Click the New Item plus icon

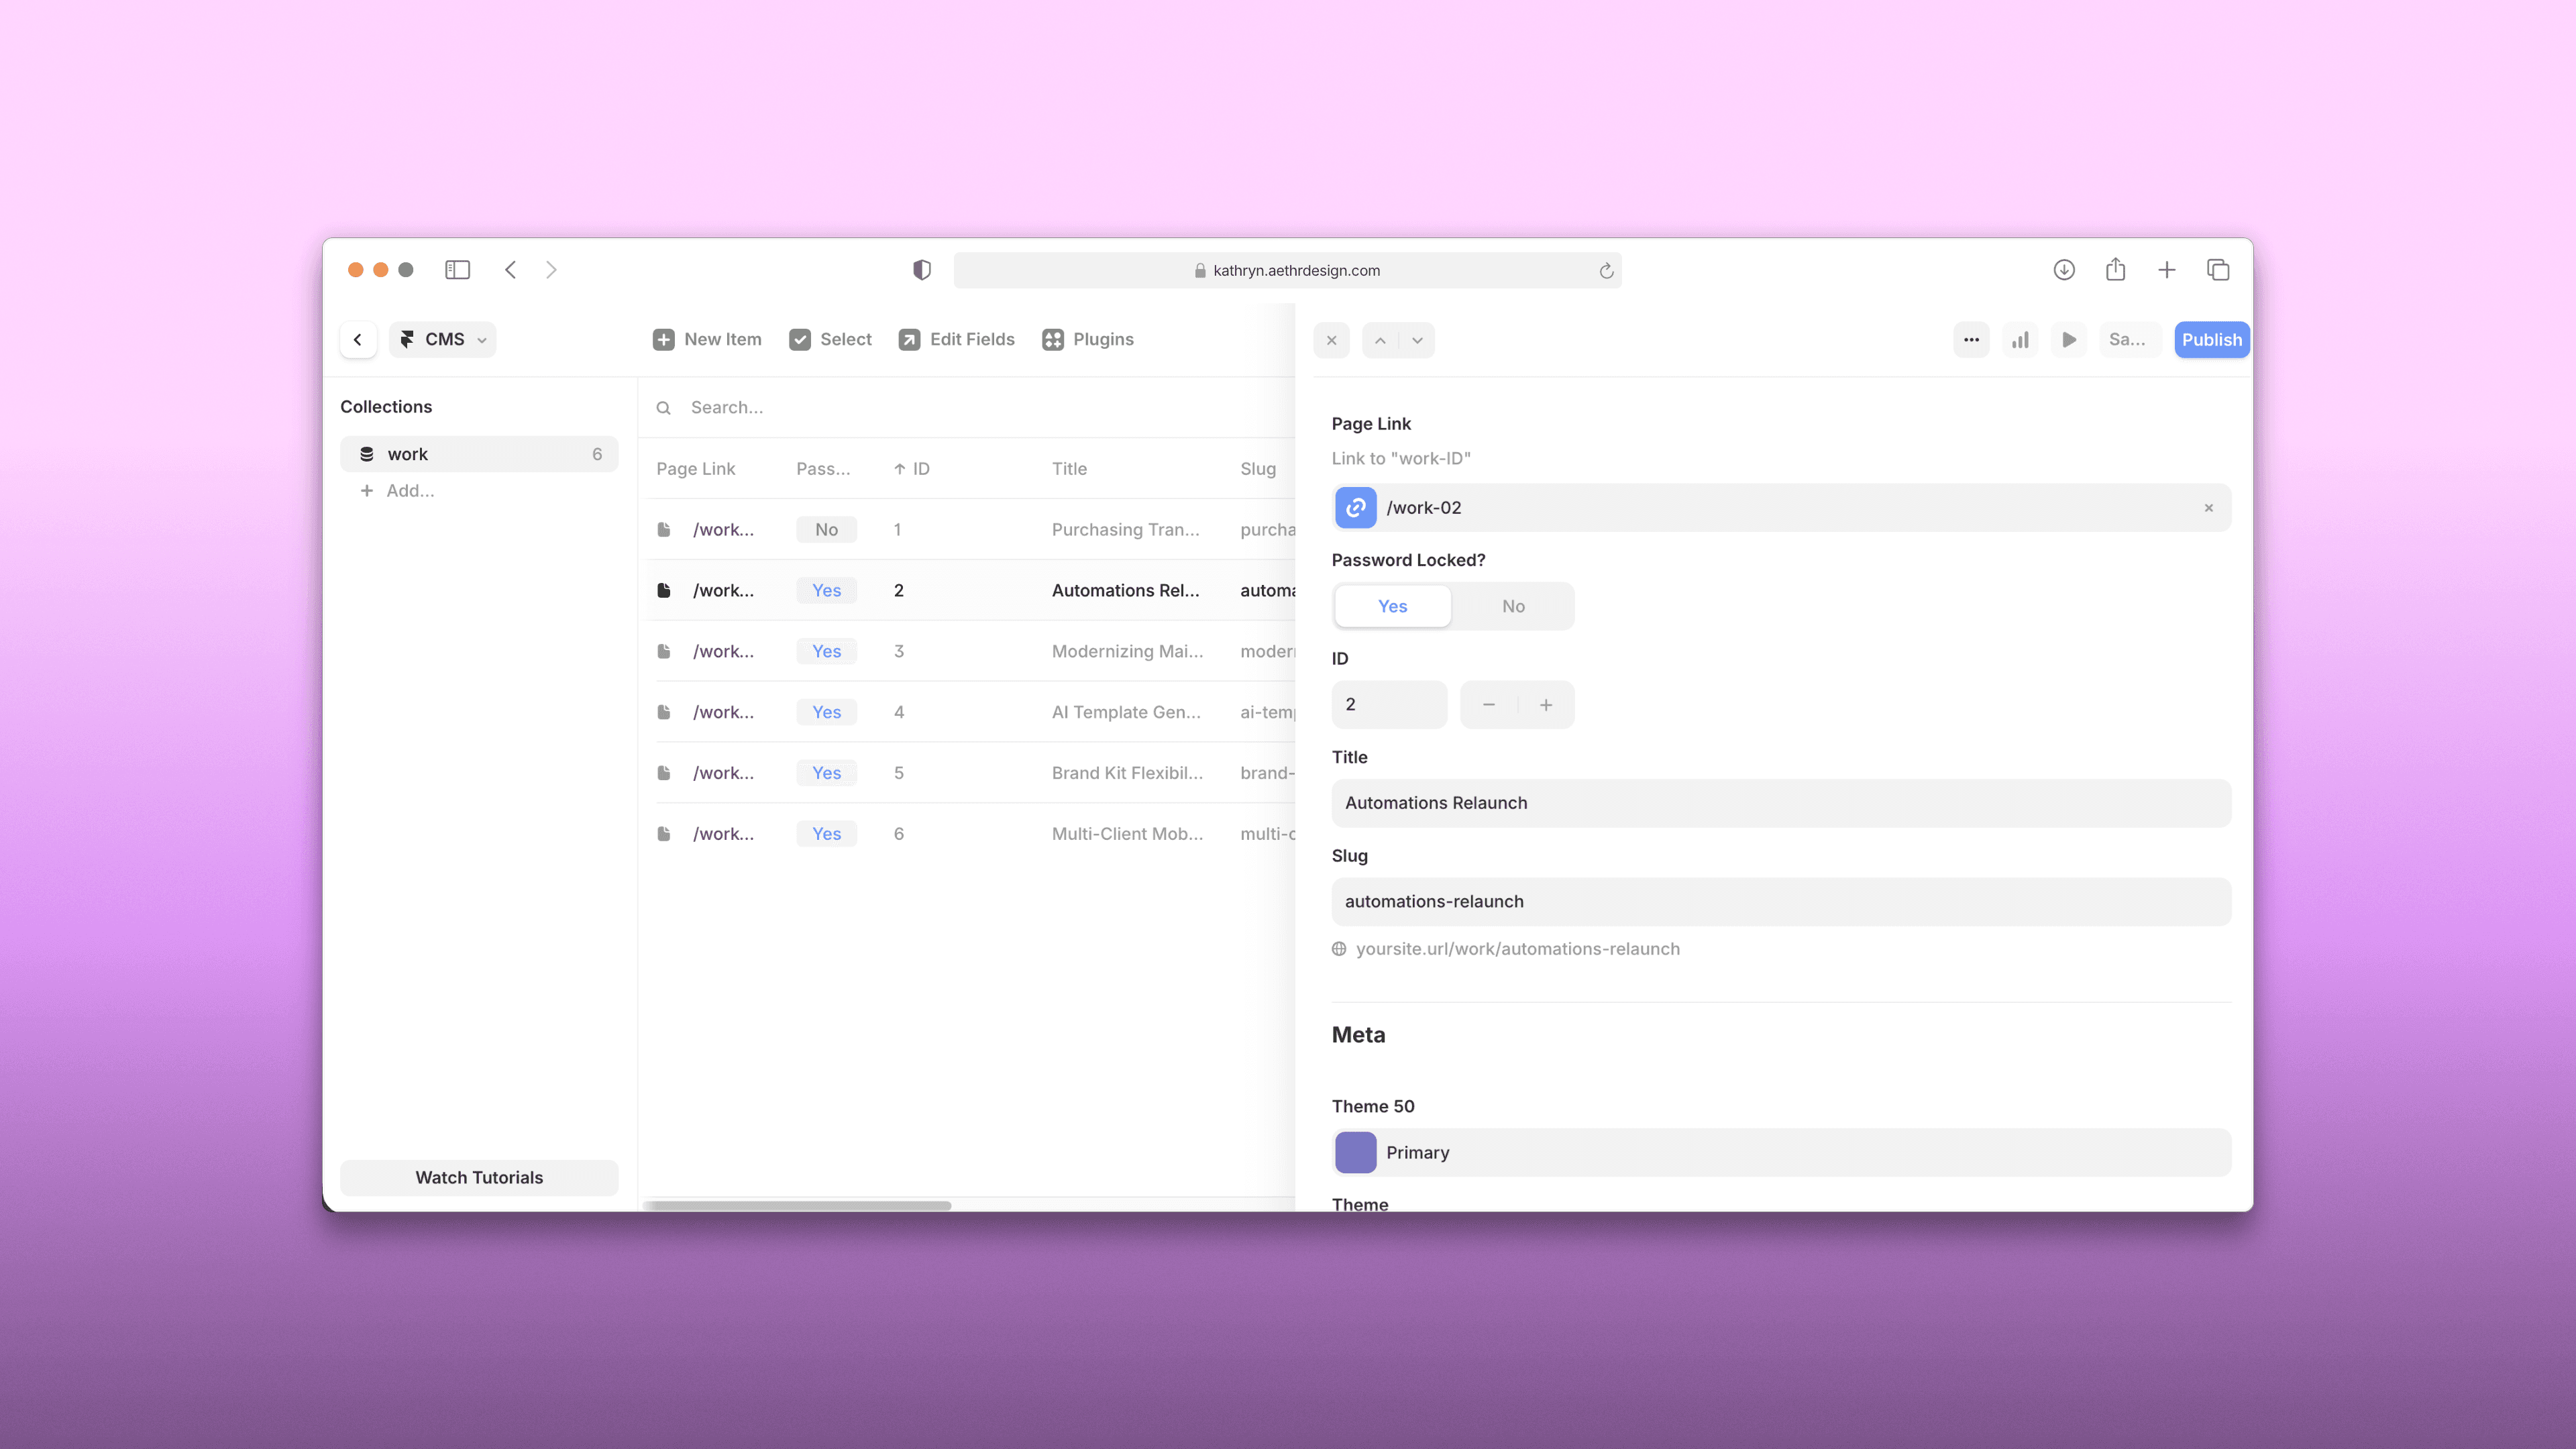pos(663,340)
